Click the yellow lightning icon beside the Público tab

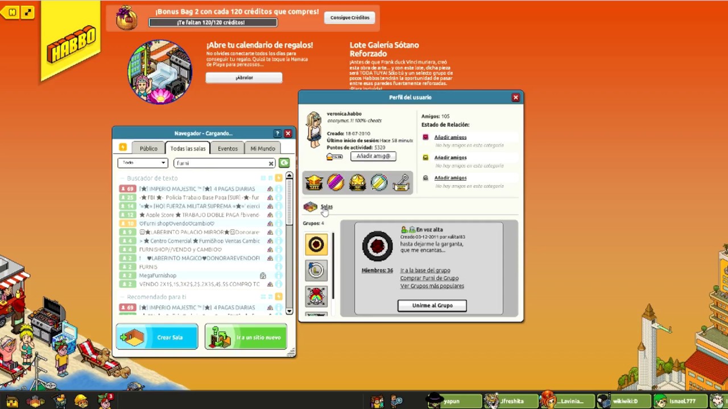(123, 148)
